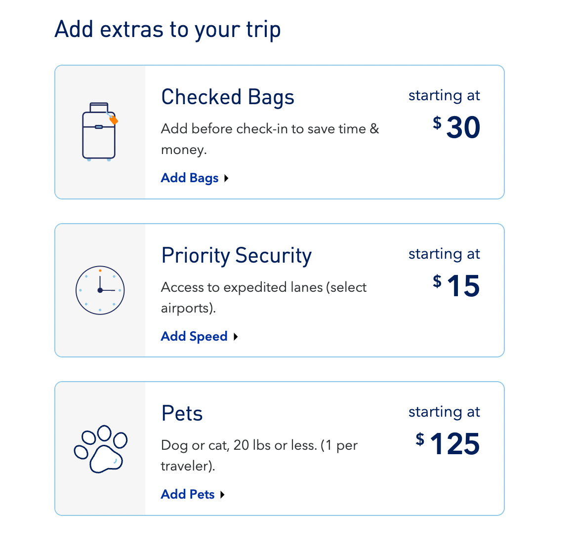Screen dimensions: 573x548
Task: Click the Priority Security heading
Action: [236, 255]
